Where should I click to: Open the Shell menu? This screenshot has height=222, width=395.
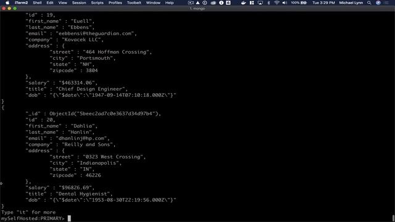37,2
